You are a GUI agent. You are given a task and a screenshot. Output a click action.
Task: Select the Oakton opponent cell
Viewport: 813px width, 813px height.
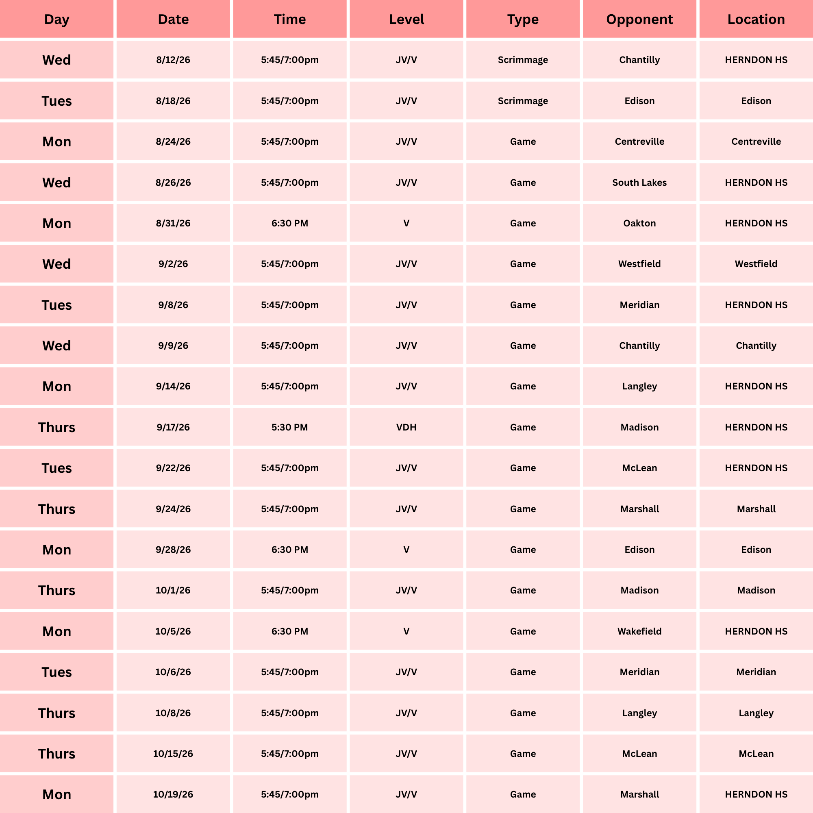[x=639, y=223]
